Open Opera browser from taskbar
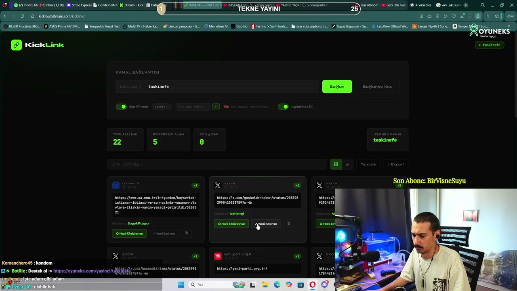Screen dimensions: 517x291 tap(312, 285)
